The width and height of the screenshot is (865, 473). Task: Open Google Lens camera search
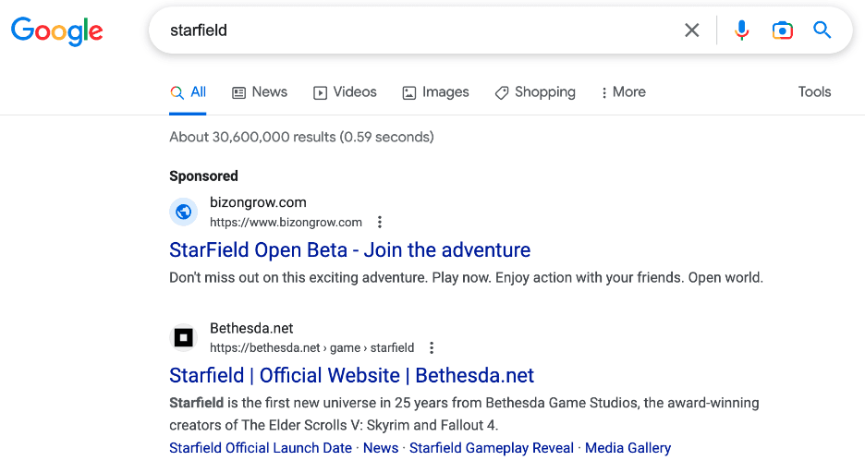(x=782, y=30)
